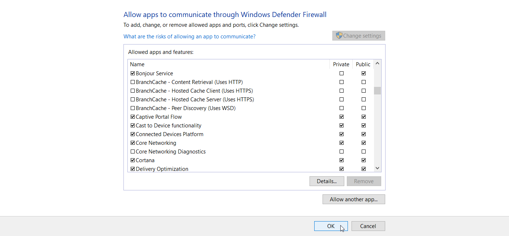
Task: Disable Private for Cortana
Action: coord(341,160)
